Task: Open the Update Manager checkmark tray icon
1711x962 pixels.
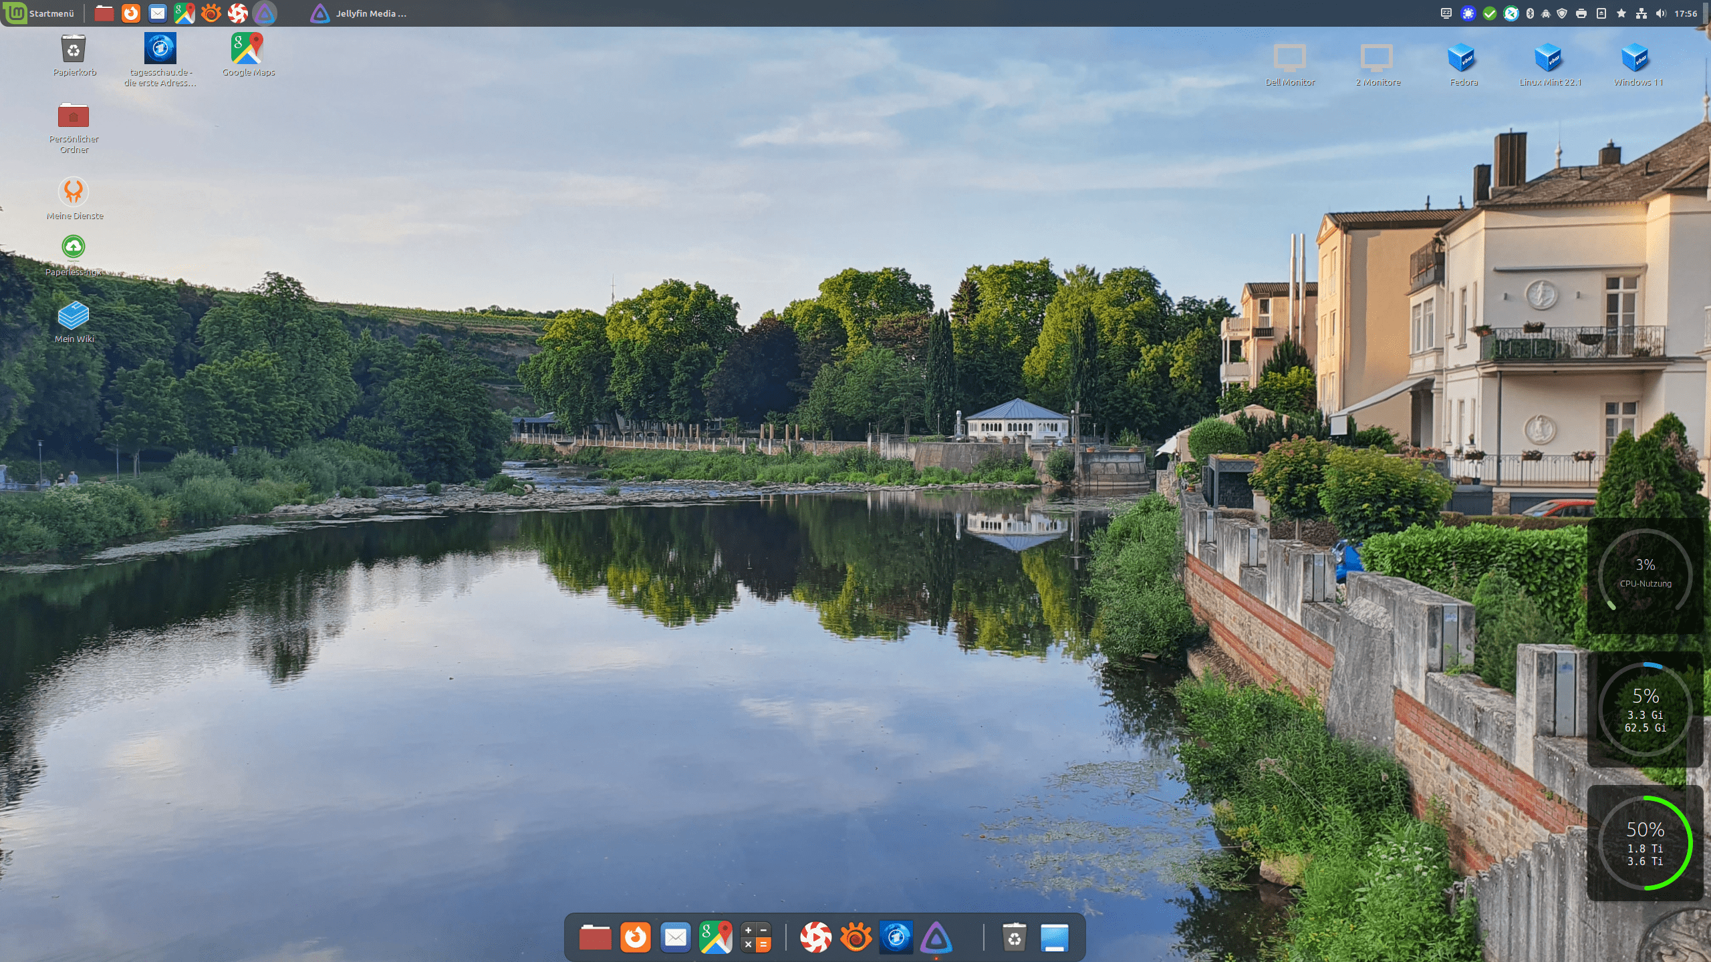Action: 1489,13
